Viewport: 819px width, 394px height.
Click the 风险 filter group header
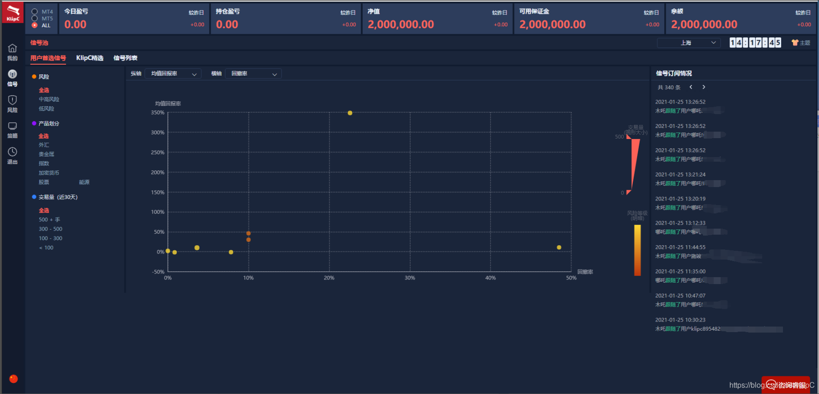[x=41, y=77]
